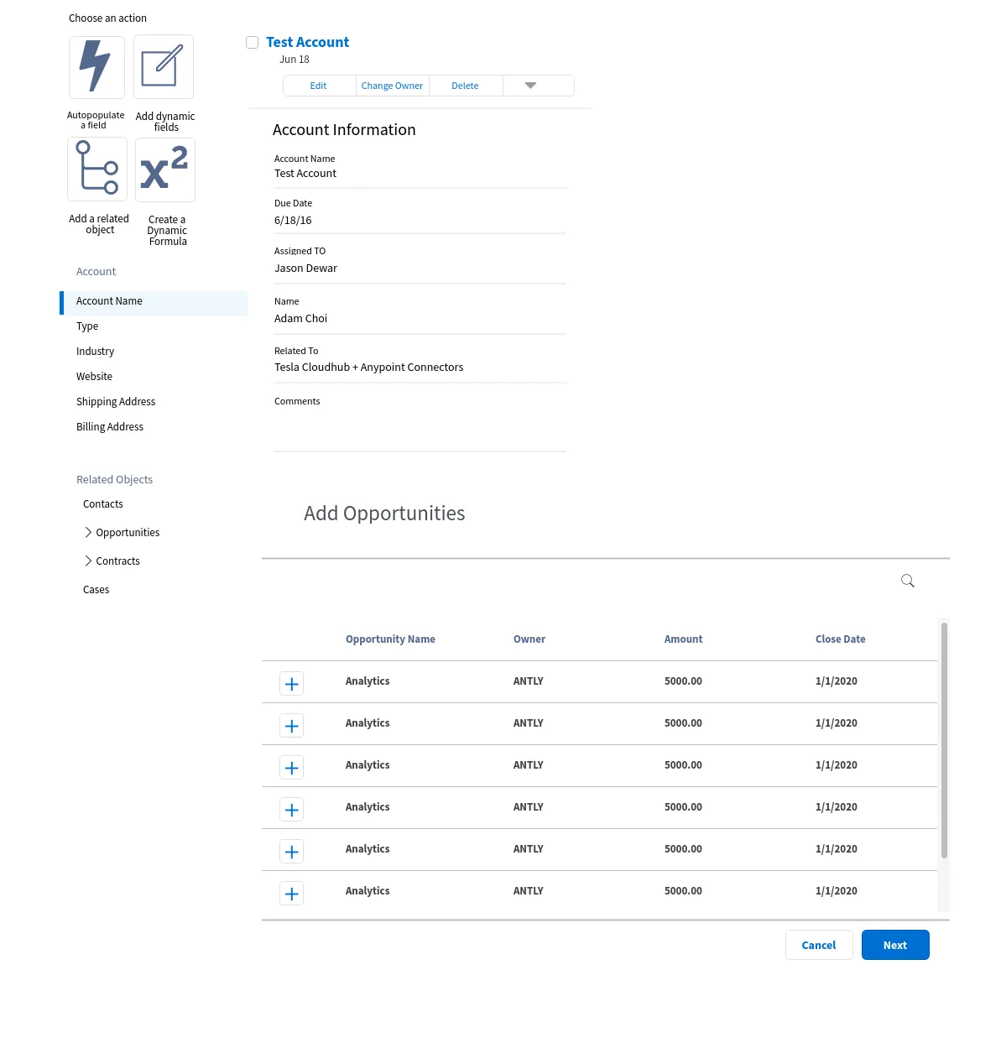The height and width of the screenshot is (1064, 1001).
Task: Select Contacts under Related Objects
Action: coord(103,504)
